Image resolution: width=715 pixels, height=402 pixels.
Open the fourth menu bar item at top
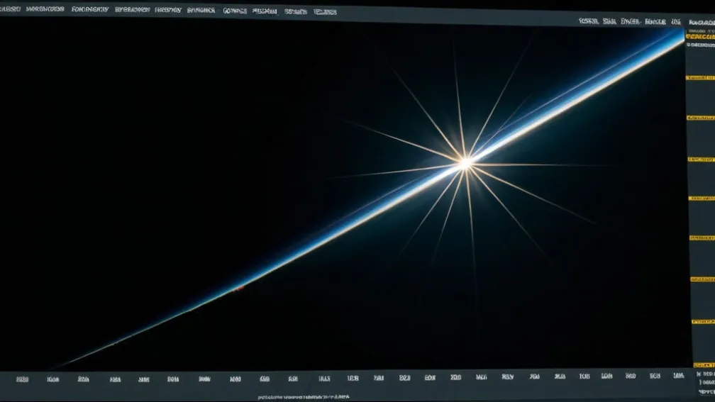132,11
